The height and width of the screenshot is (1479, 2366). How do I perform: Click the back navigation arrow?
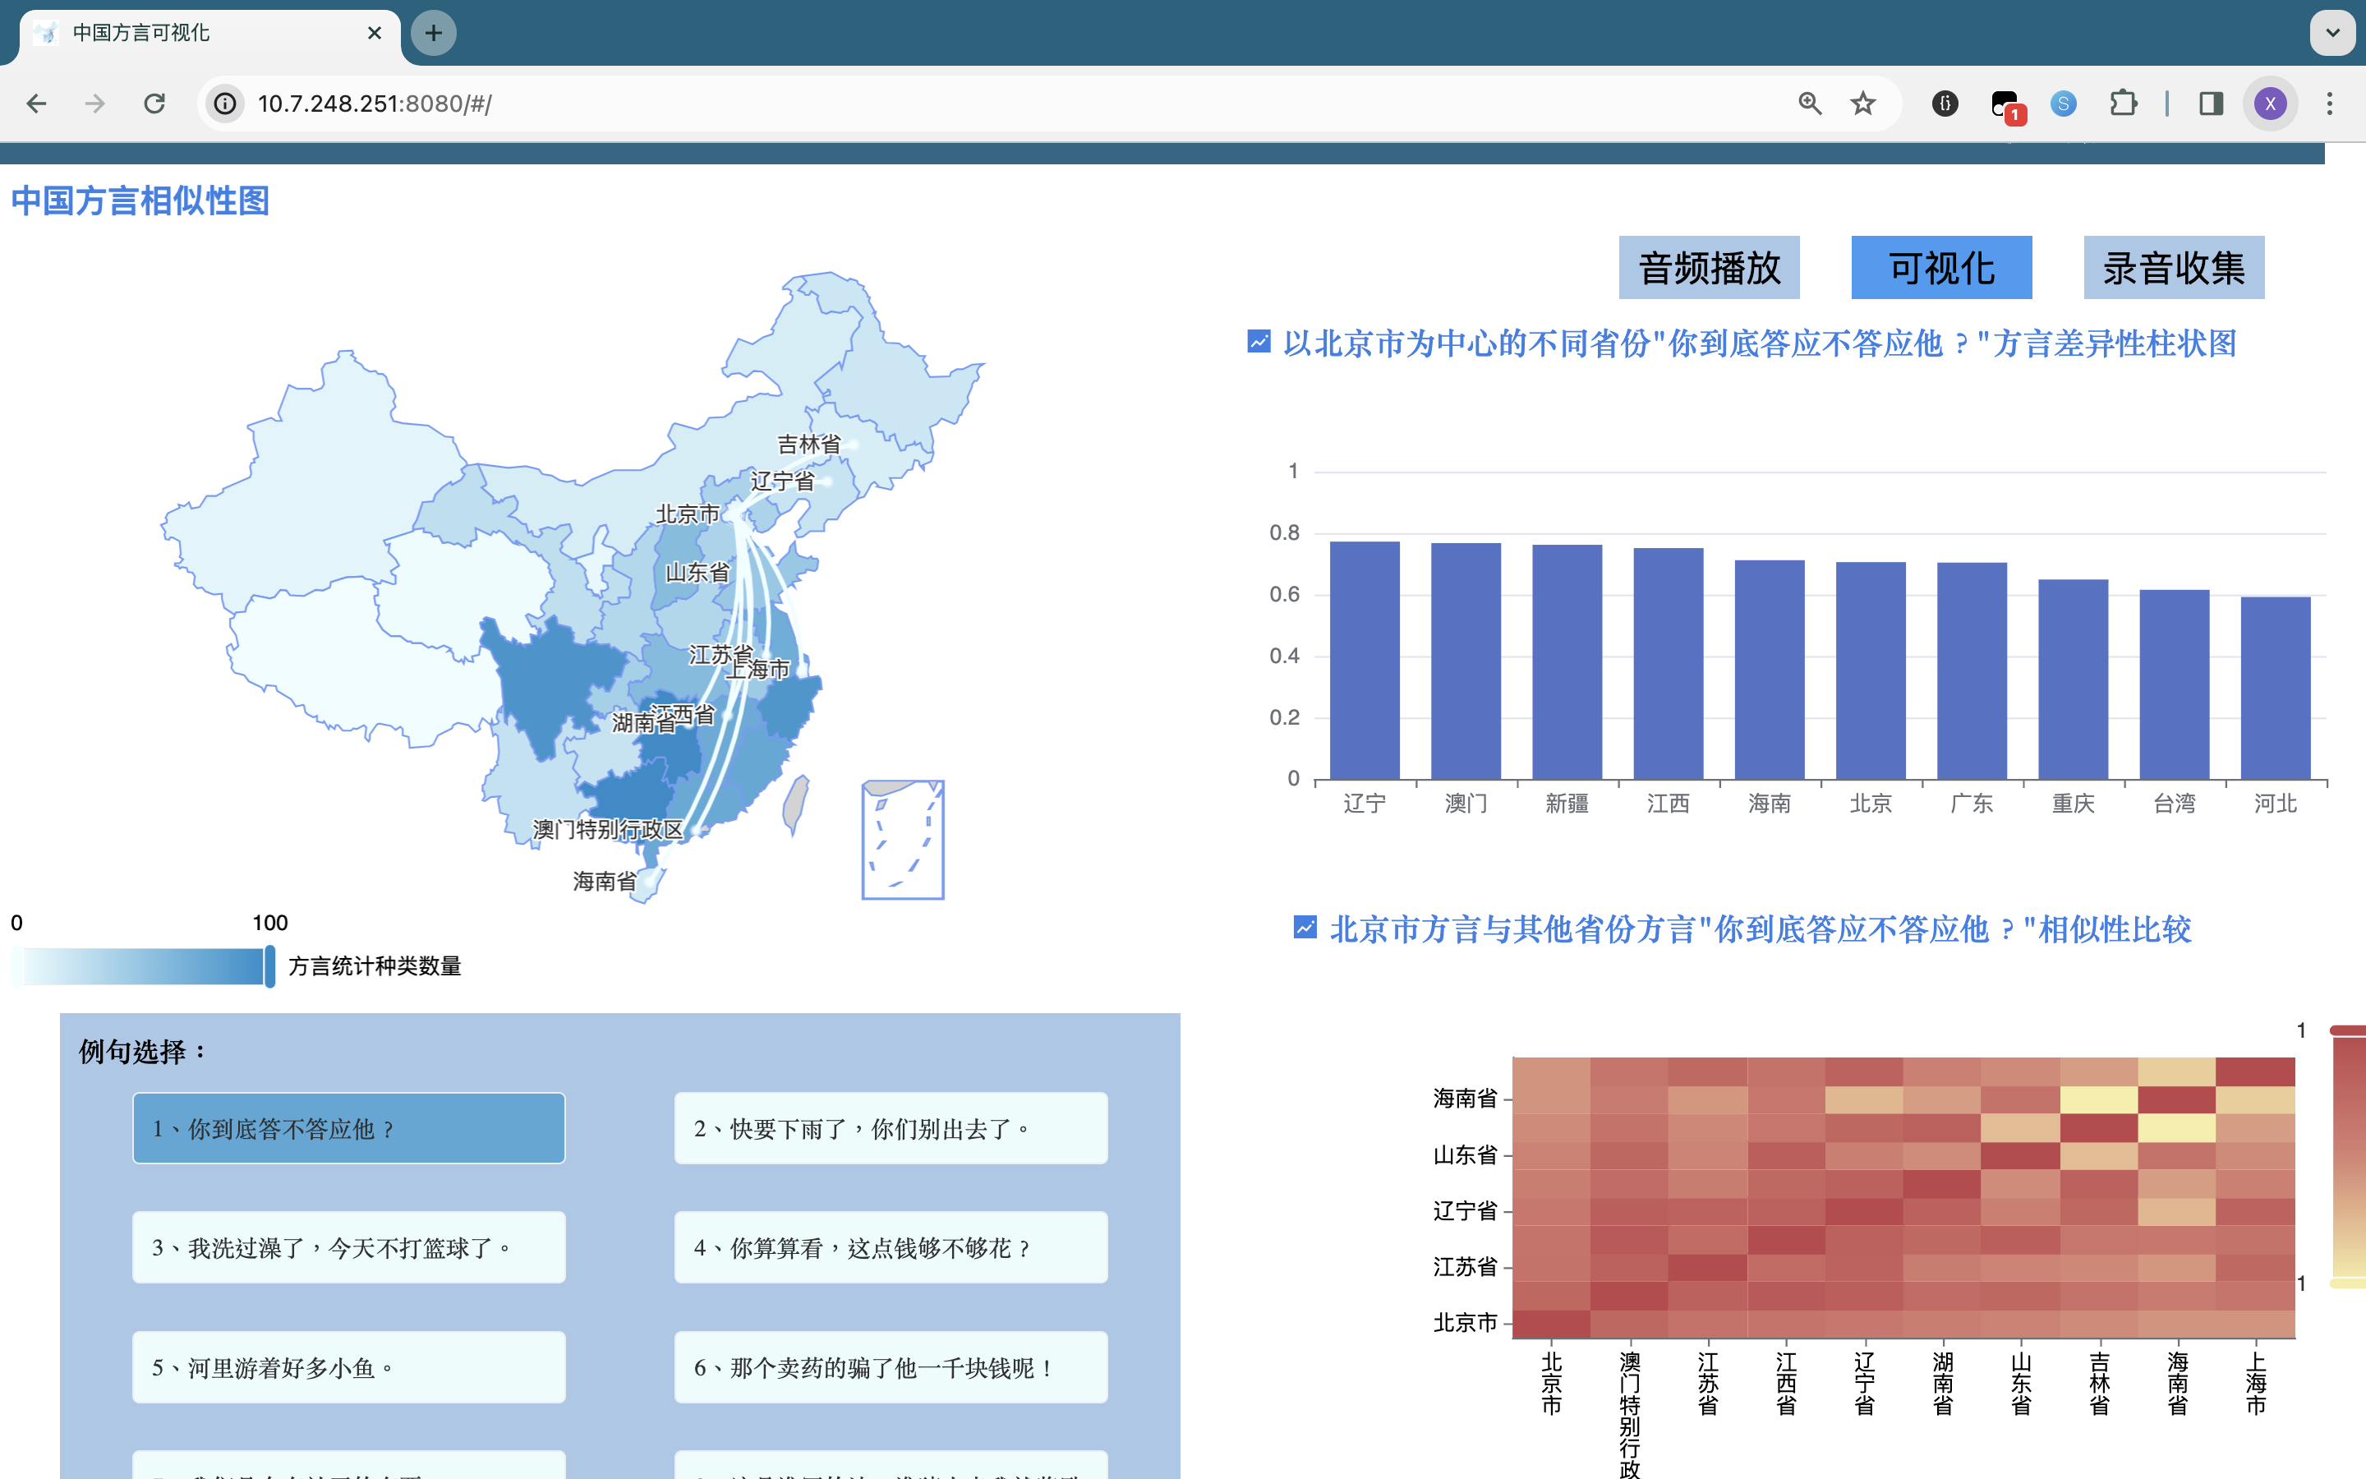tap(37, 104)
